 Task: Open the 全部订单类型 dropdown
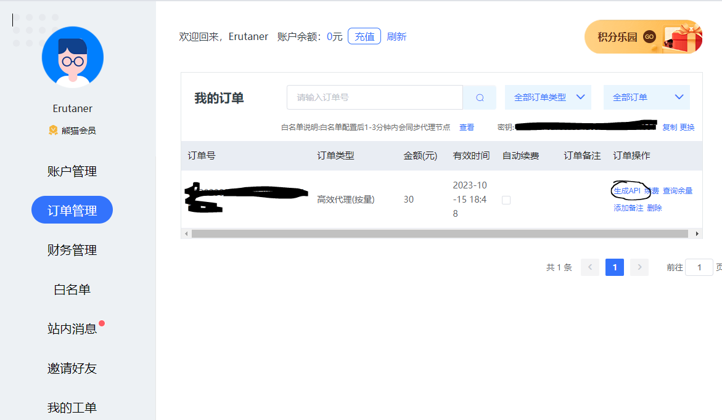click(x=548, y=97)
